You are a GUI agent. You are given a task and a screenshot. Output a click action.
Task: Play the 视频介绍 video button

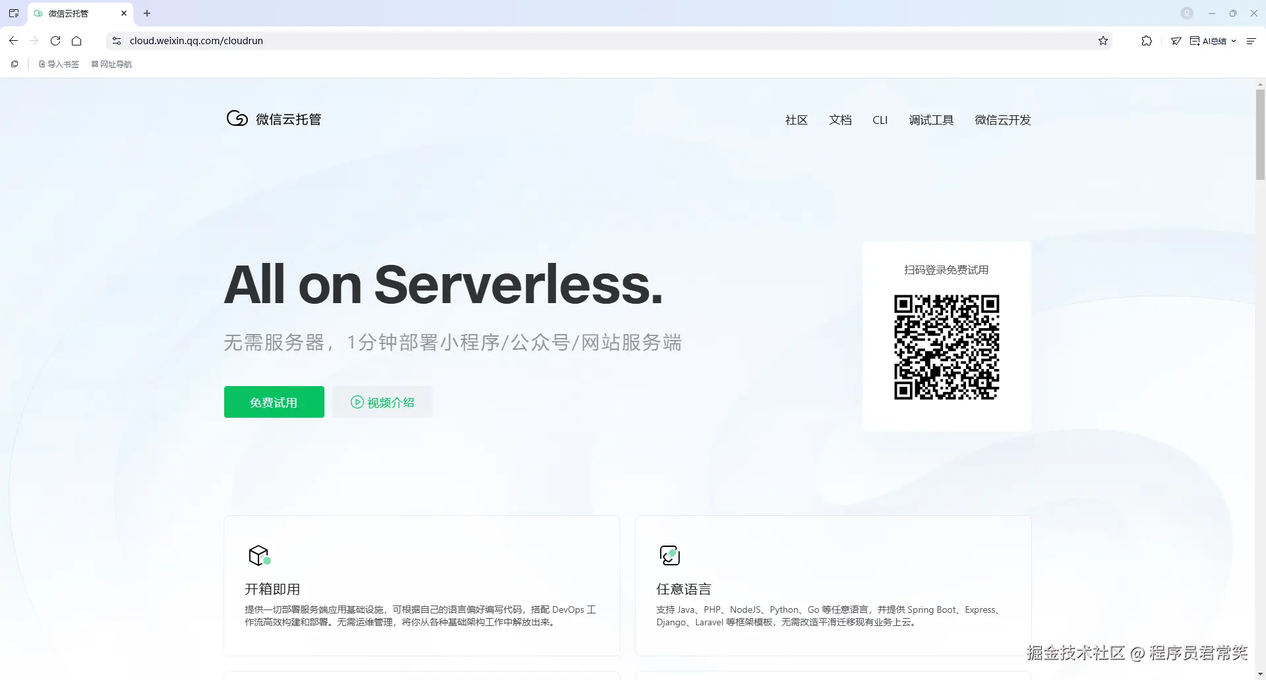(x=382, y=402)
